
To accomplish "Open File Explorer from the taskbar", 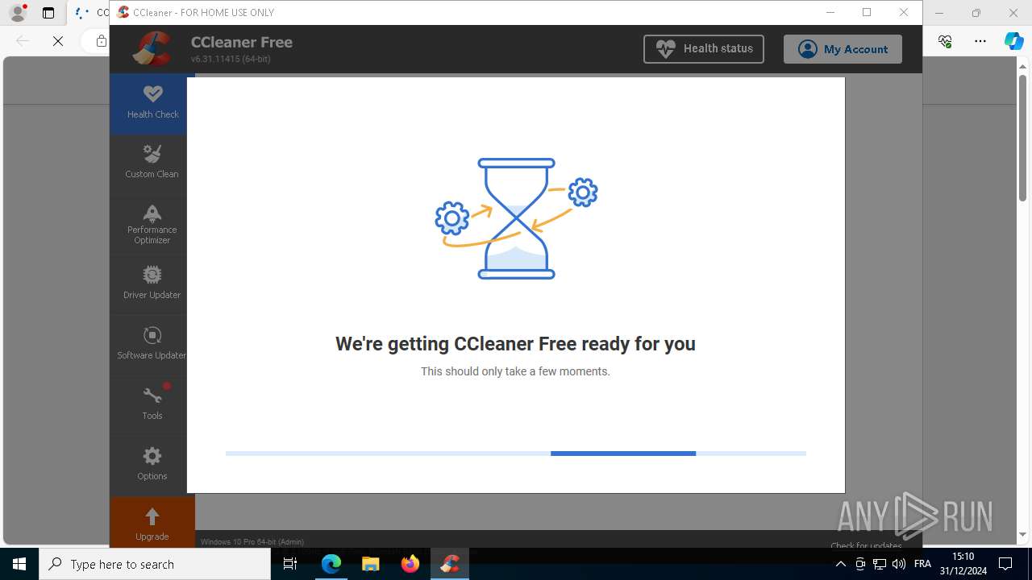I will (x=371, y=564).
